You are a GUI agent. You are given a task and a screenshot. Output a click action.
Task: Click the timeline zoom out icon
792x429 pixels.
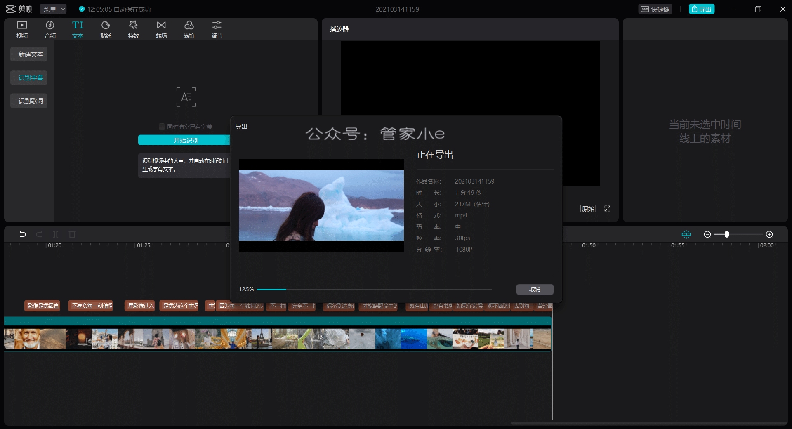click(x=707, y=234)
